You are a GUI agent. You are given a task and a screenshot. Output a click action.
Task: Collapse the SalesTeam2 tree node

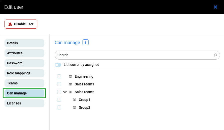pyautogui.click(x=65, y=92)
